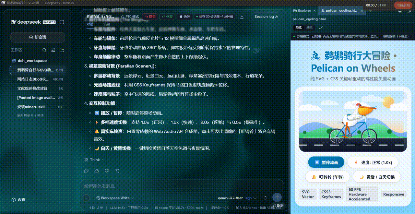Viewport: 415px width, 214px height.
Task: Copy the assistant response
Action: 86,171
